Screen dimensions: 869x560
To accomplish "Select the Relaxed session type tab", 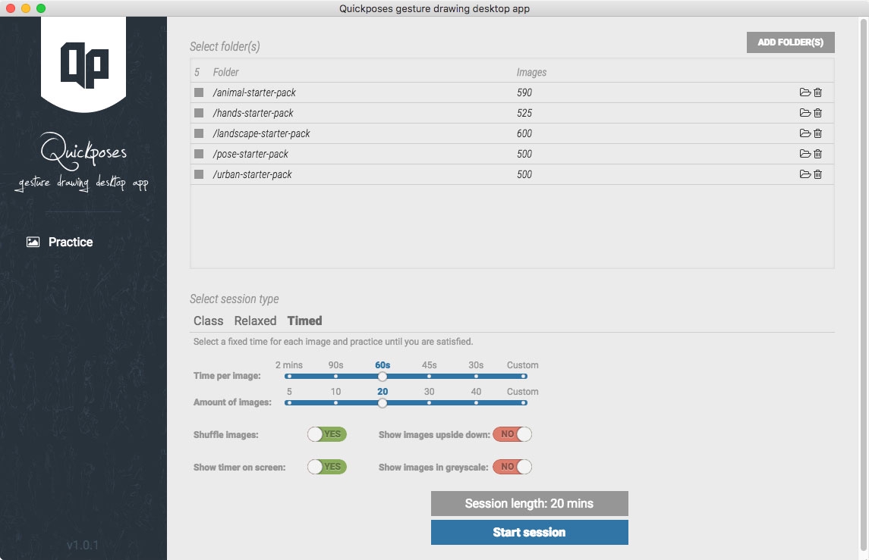I will (255, 321).
